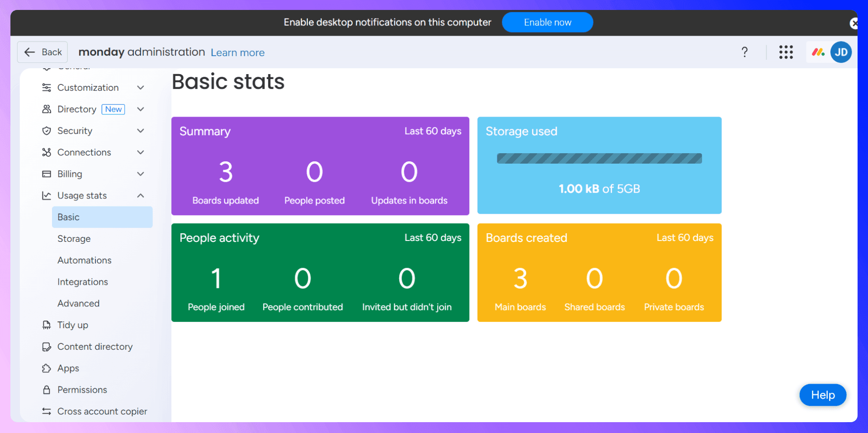Click the monday administration title
The height and width of the screenshot is (433, 868).
(142, 52)
